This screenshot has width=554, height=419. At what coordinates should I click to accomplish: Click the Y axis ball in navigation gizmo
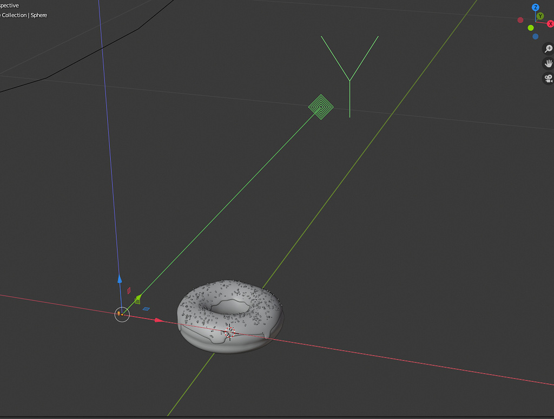[x=540, y=16]
